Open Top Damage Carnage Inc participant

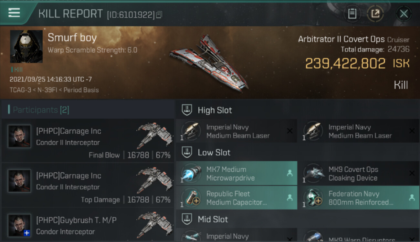click(x=88, y=185)
